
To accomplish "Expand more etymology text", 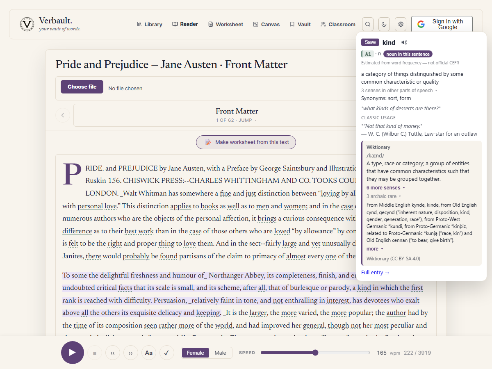I will (375, 249).
